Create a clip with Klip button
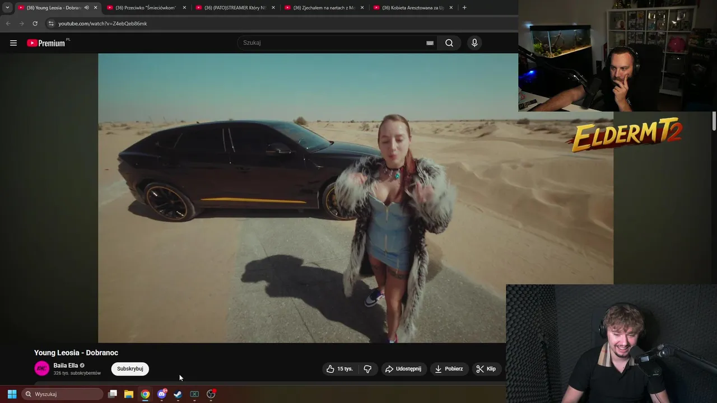Screen dimensions: 717x403 [486, 369]
